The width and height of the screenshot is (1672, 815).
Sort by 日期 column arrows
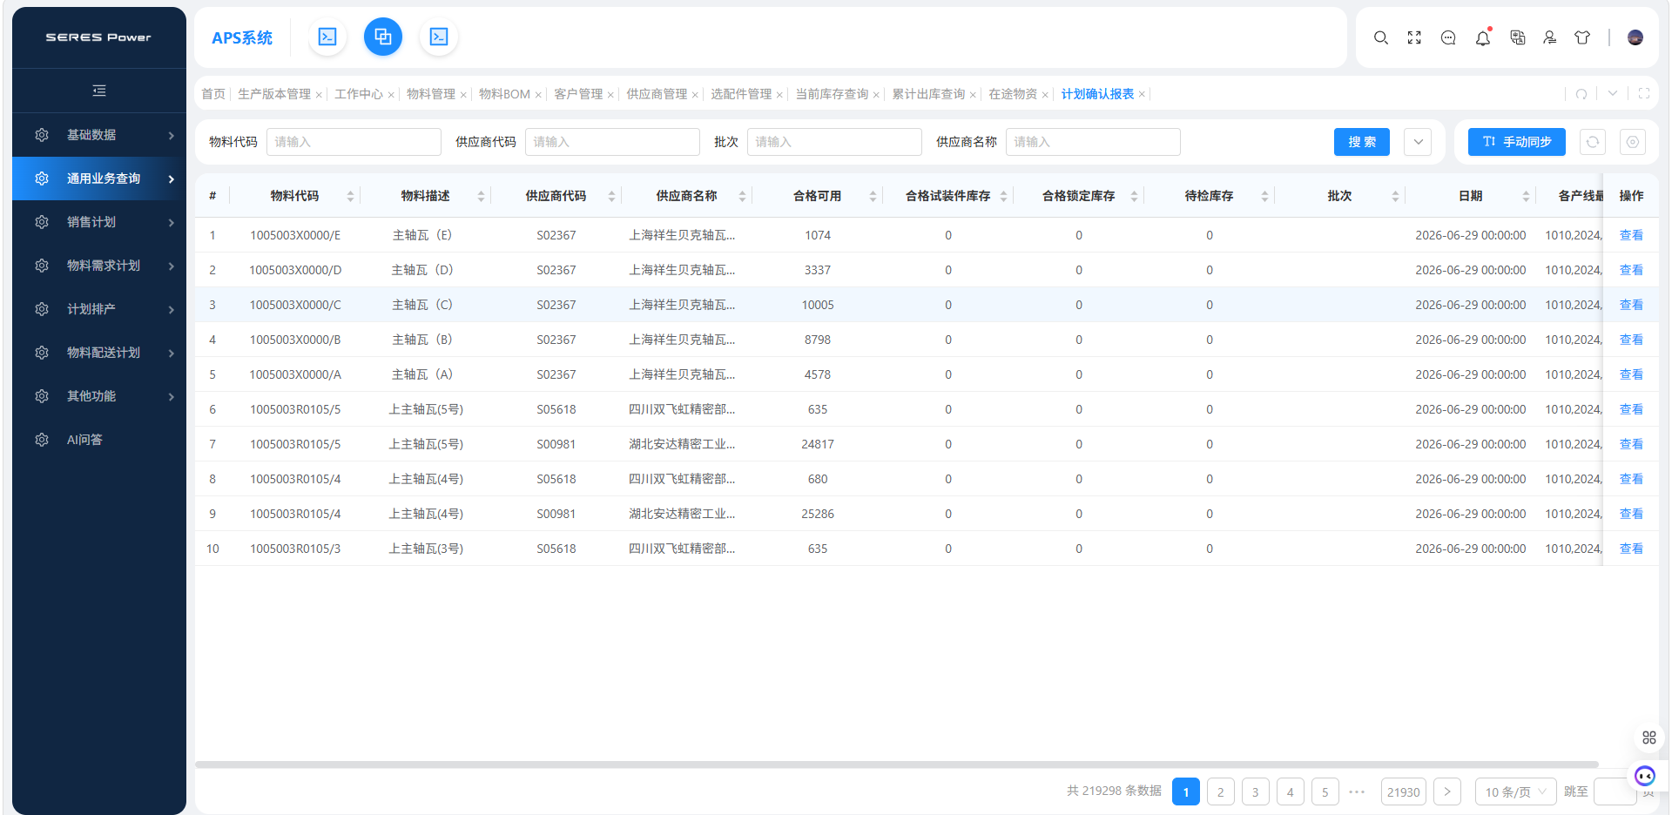(x=1526, y=197)
